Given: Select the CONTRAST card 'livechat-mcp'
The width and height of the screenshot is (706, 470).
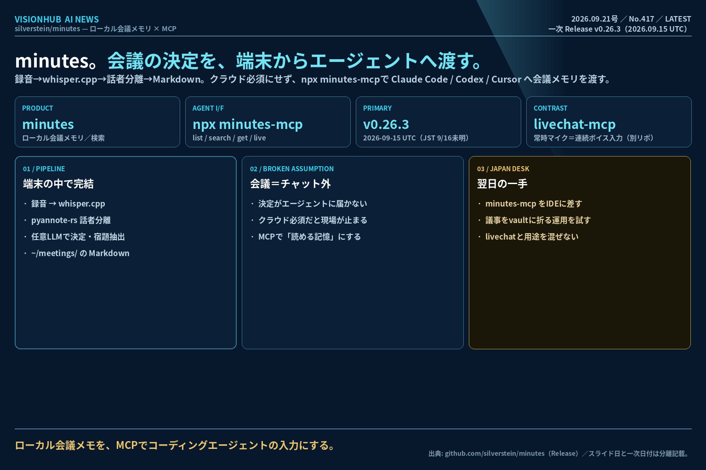Looking at the screenshot, I should (609, 122).
